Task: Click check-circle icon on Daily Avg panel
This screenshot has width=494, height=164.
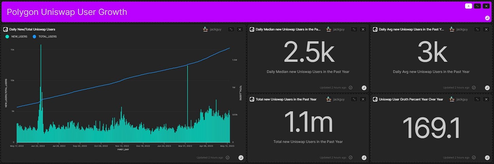Action: coord(474,88)
